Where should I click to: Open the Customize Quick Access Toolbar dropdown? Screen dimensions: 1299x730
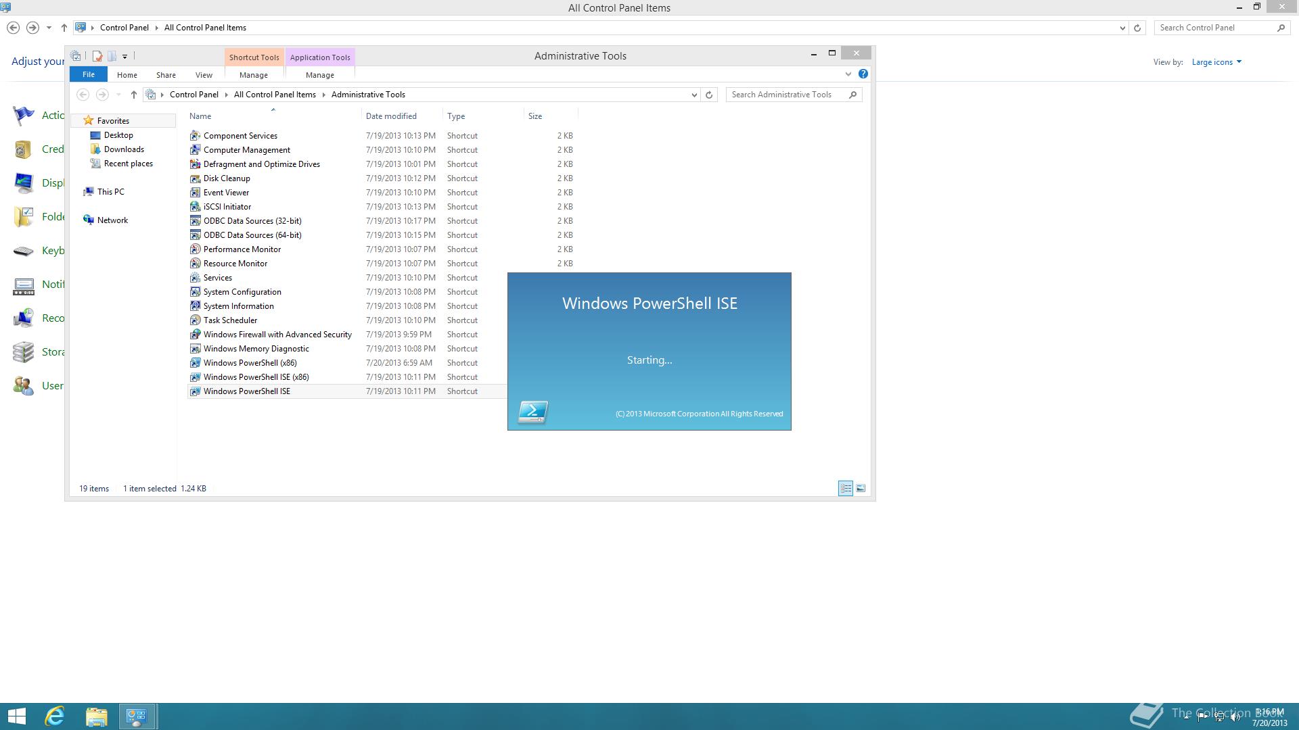point(124,57)
